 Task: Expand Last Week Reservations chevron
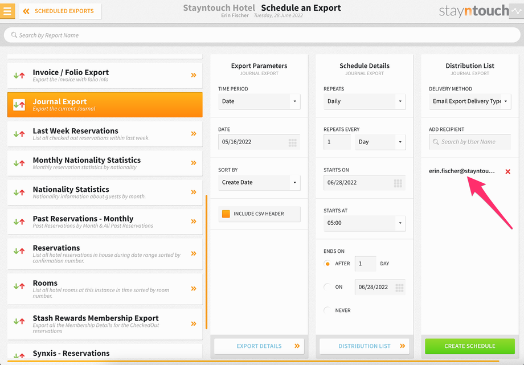pyautogui.click(x=194, y=134)
